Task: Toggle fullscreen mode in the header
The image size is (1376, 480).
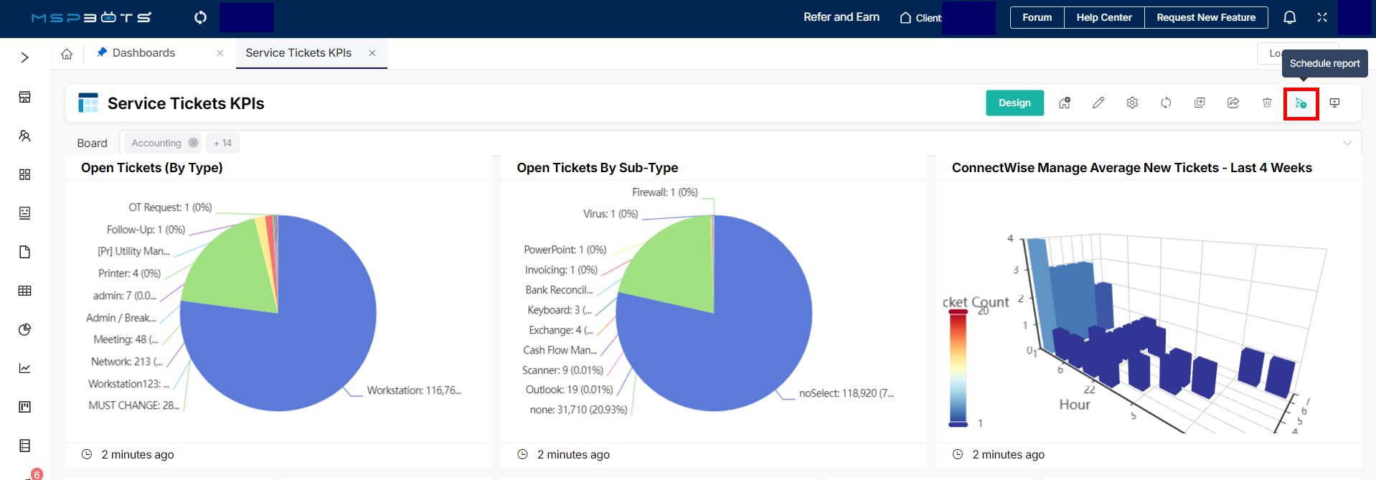Action: 1322,18
